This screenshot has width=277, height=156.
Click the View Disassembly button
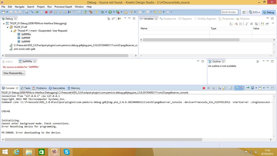[x=14, y=73]
